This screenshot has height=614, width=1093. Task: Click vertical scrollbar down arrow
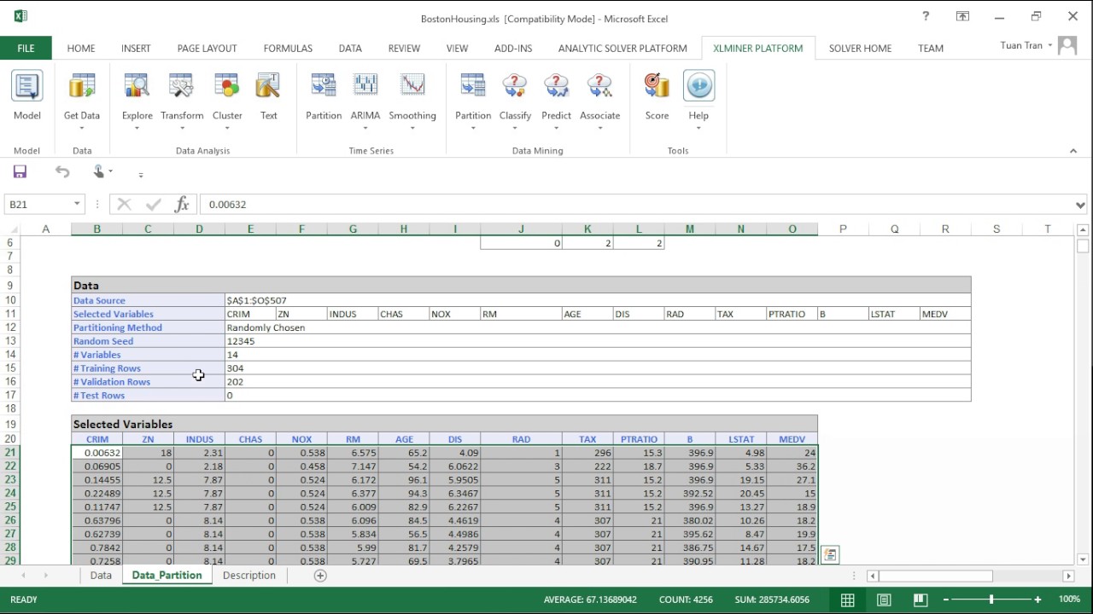tap(1083, 559)
